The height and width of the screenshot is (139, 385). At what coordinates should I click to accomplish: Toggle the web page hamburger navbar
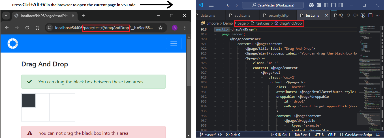click(x=174, y=44)
